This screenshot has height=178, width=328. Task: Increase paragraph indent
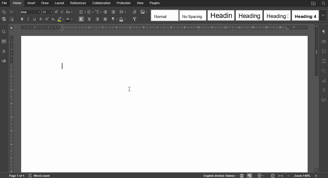coord(113,12)
